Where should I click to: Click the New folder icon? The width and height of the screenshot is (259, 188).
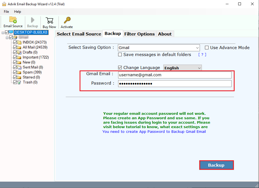[19, 62]
